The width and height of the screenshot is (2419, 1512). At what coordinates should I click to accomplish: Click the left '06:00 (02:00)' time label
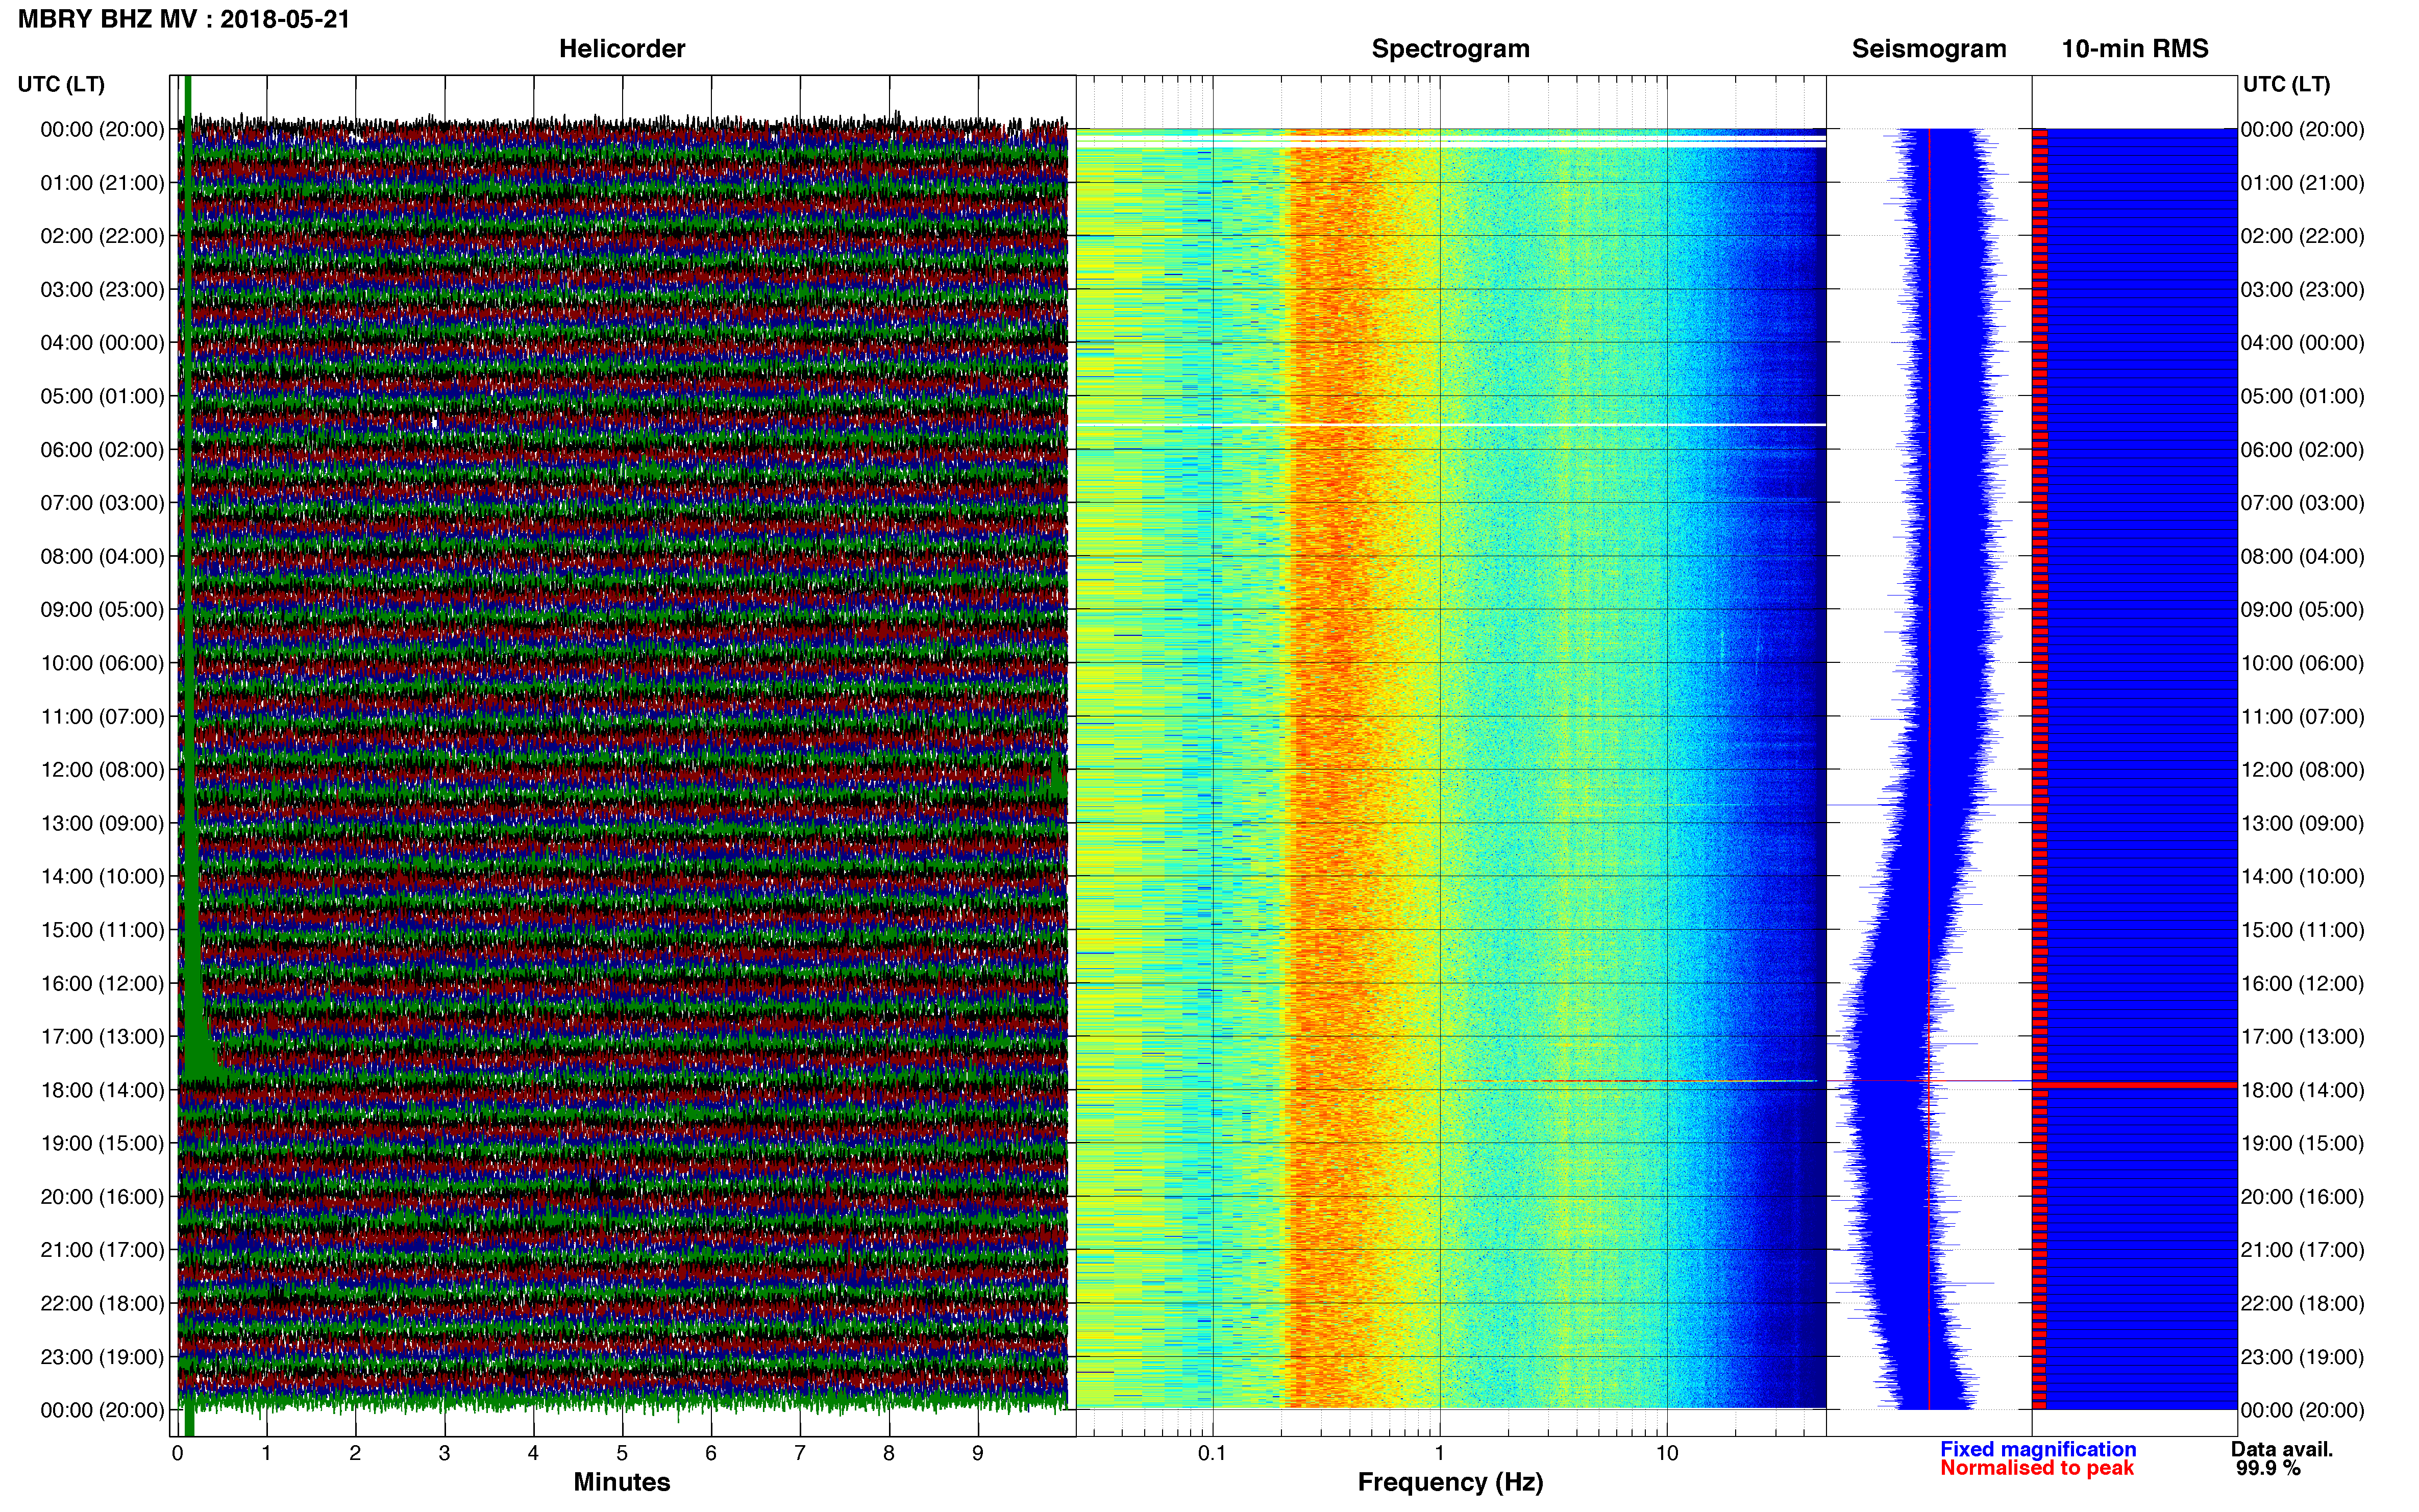click(x=102, y=450)
